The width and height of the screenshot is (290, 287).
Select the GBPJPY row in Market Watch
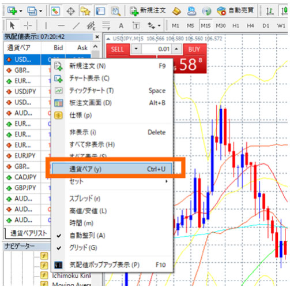pos(27,188)
